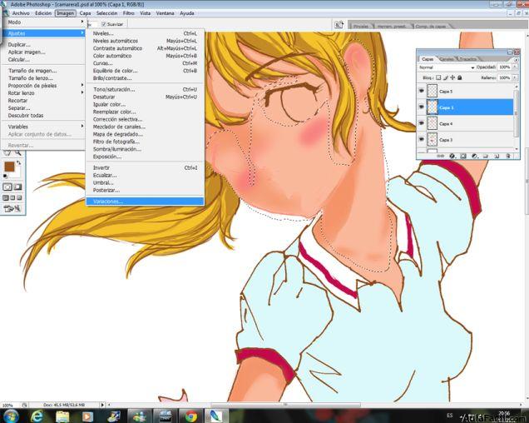Create a new layer button

coord(497,156)
